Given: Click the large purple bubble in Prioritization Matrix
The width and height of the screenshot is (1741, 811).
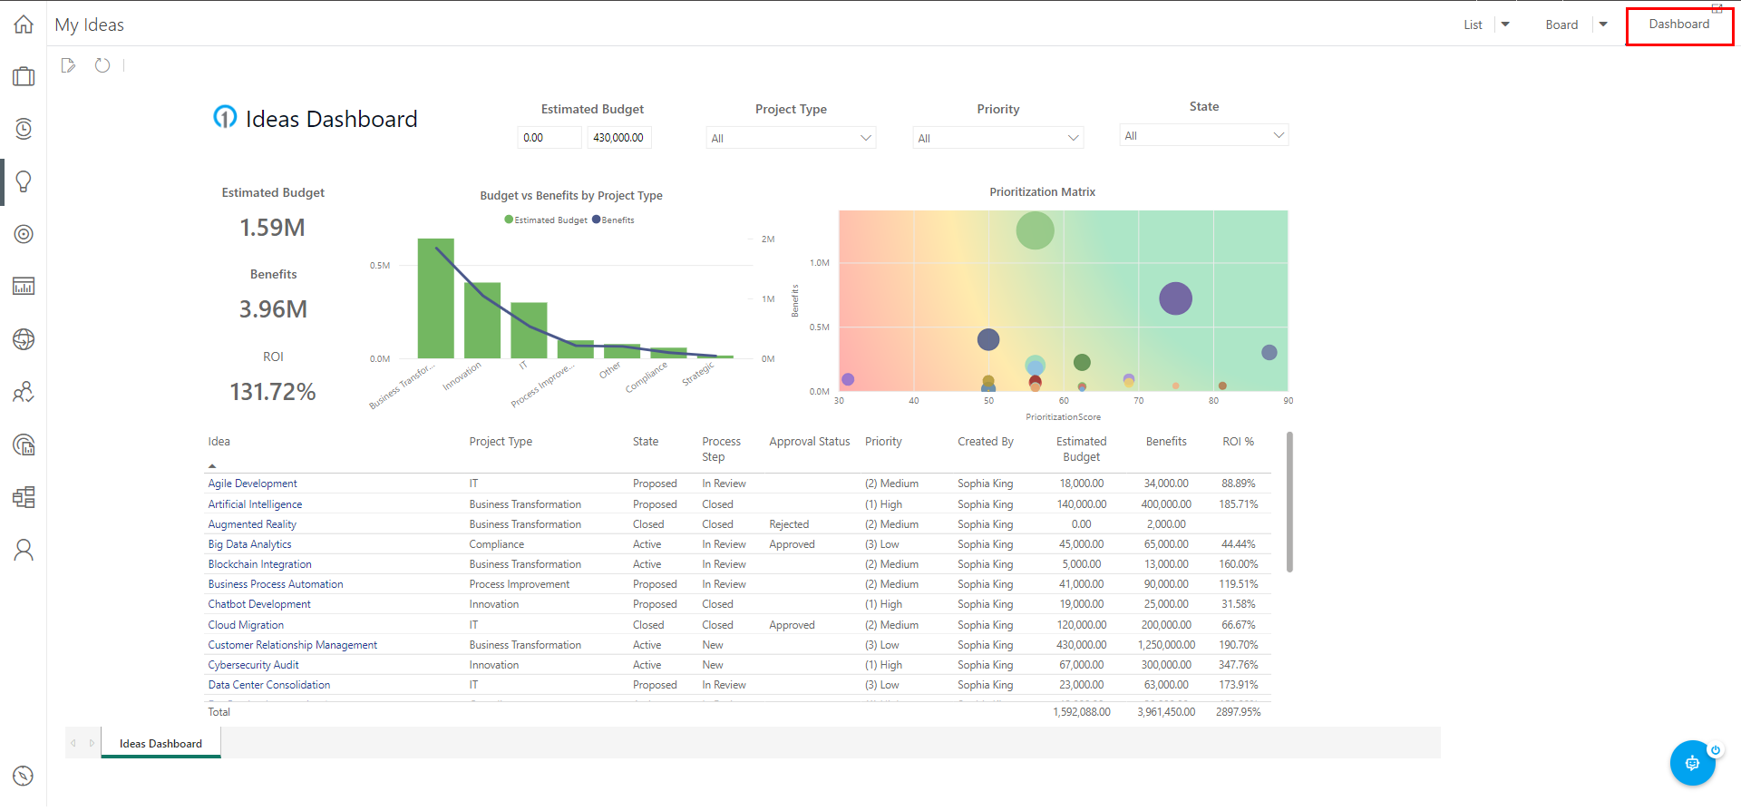Looking at the screenshot, I should pyautogui.click(x=1175, y=298).
